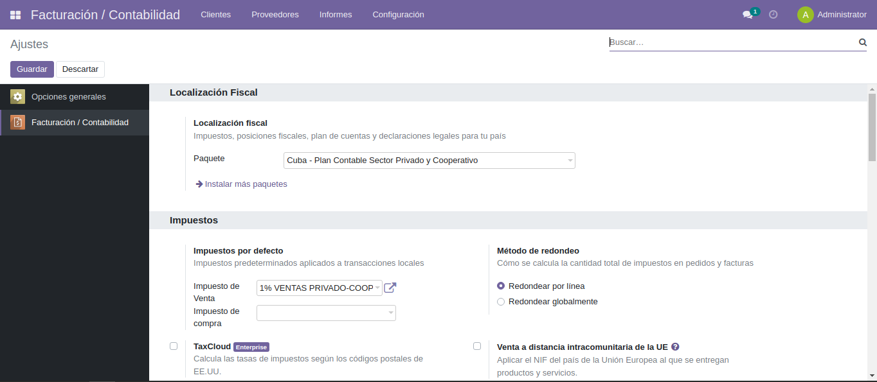Select Opciones generales in the sidebar

pos(68,96)
